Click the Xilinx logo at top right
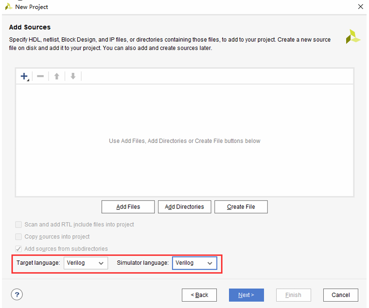 point(353,36)
